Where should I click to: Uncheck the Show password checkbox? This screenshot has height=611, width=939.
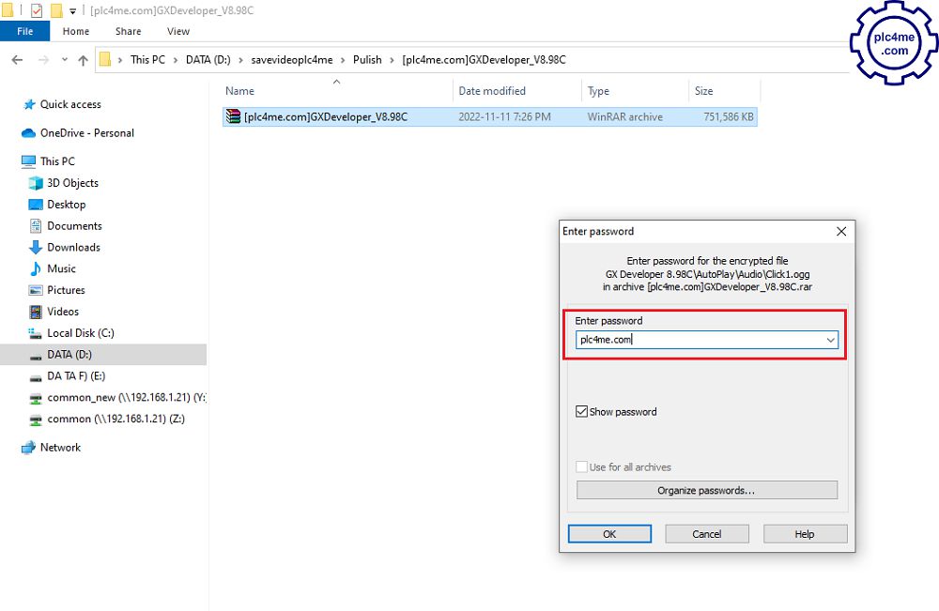(582, 412)
